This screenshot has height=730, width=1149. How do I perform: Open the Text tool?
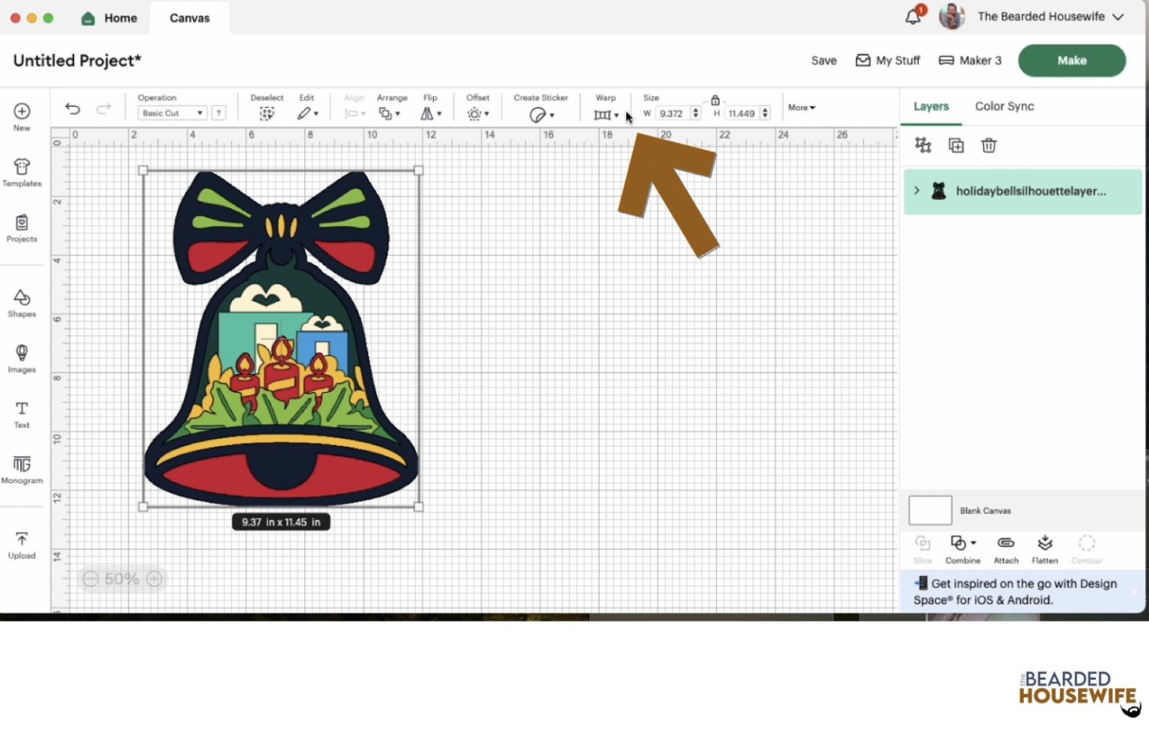click(x=21, y=412)
